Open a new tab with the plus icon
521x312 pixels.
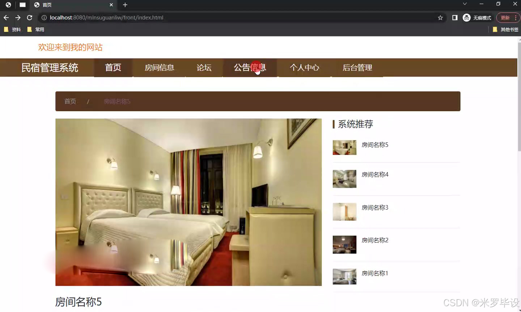tap(125, 5)
